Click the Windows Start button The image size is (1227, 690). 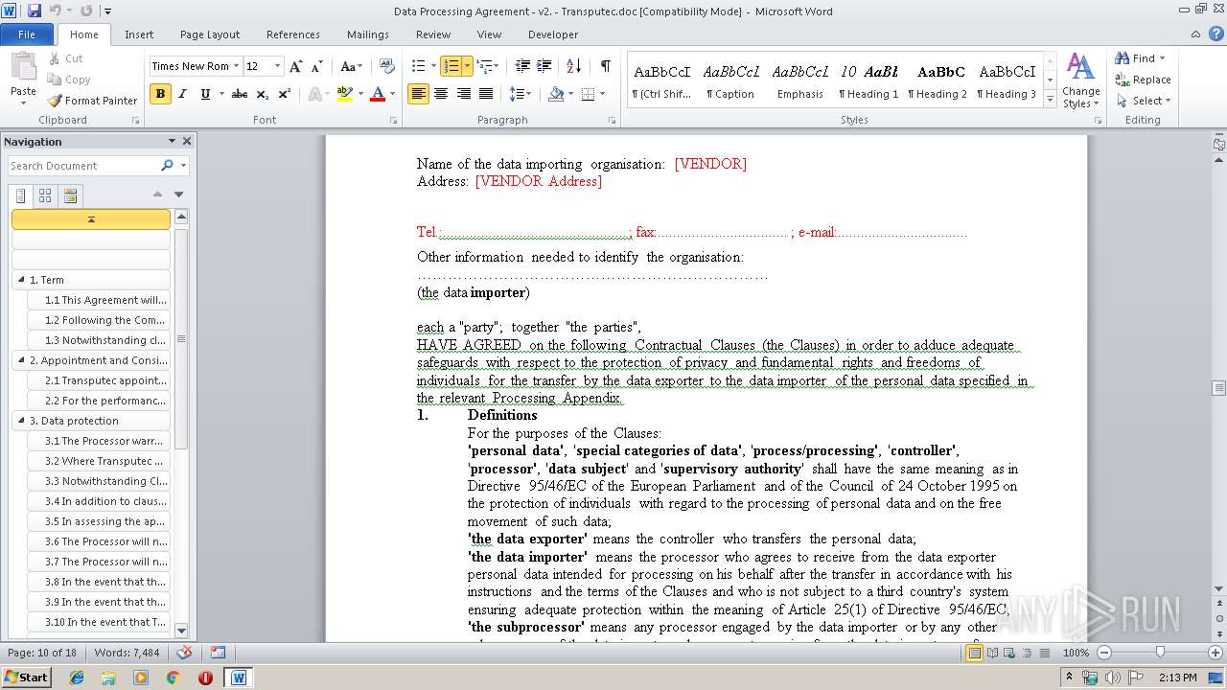tap(26, 677)
